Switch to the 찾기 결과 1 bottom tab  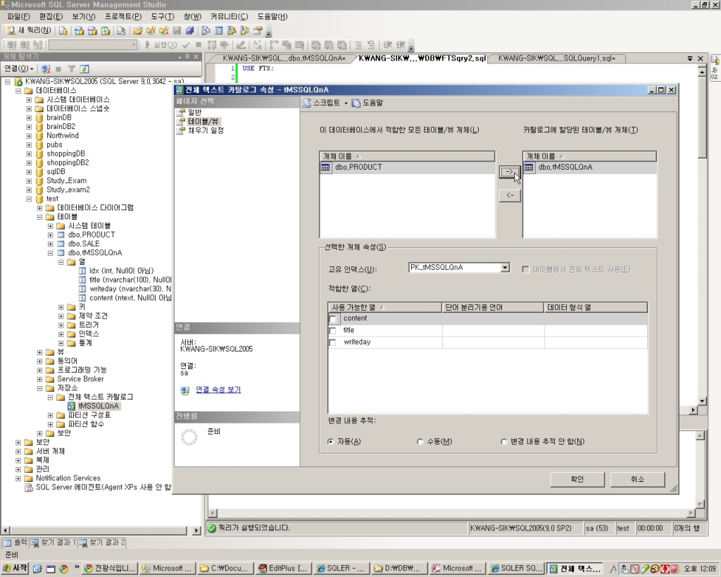pyautogui.click(x=54, y=543)
